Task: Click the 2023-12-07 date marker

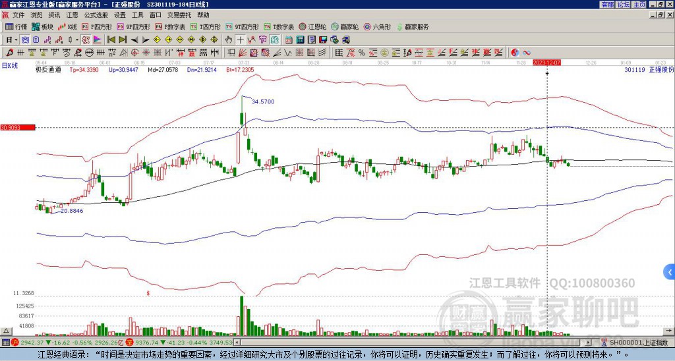Action: point(546,63)
